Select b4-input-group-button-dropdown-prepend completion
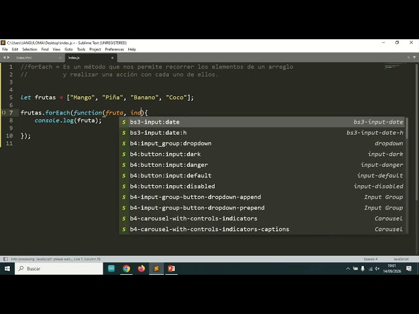 click(263, 208)
